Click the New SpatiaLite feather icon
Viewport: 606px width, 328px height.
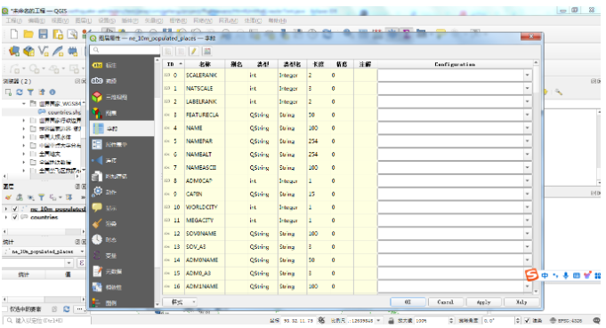[x=58, y=51]
